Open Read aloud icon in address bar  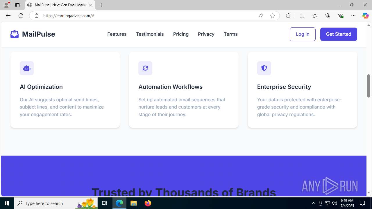[x=261, y=16]
